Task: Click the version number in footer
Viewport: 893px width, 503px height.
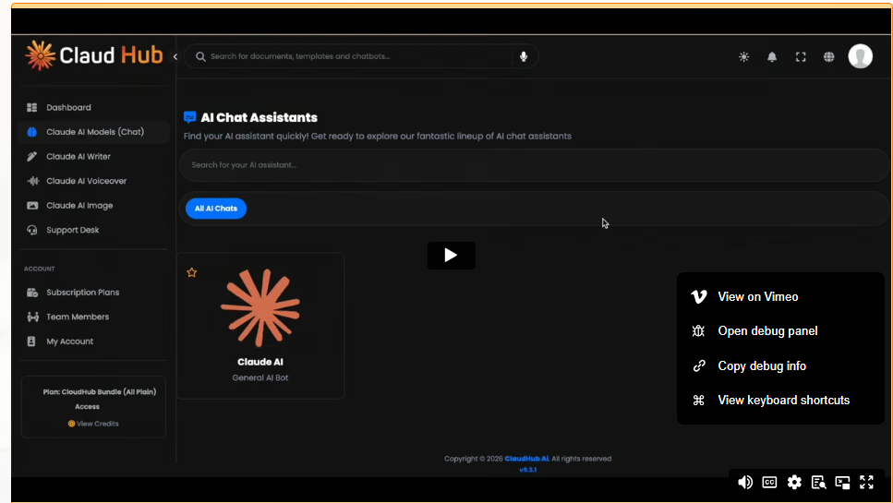Action: [528, 470]
